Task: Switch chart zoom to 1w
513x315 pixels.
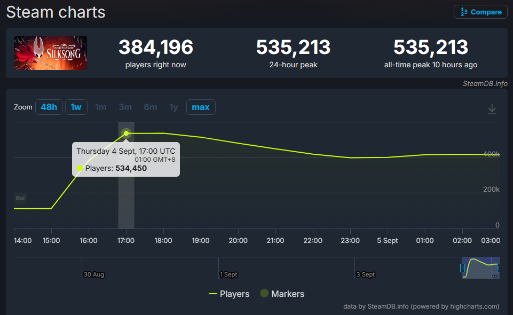Action: (76, 107)
